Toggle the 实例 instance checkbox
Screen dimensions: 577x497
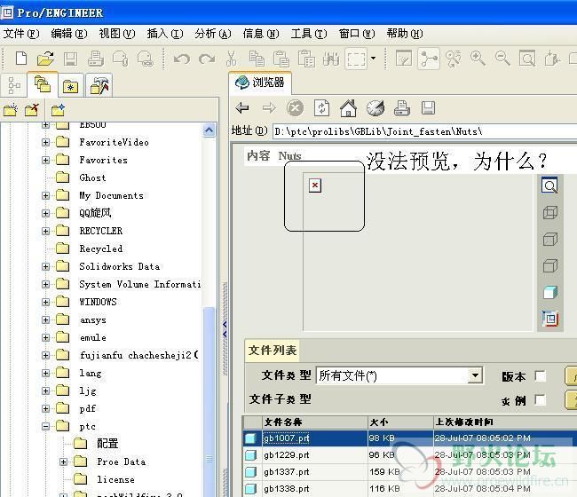(x=540, y=400)
